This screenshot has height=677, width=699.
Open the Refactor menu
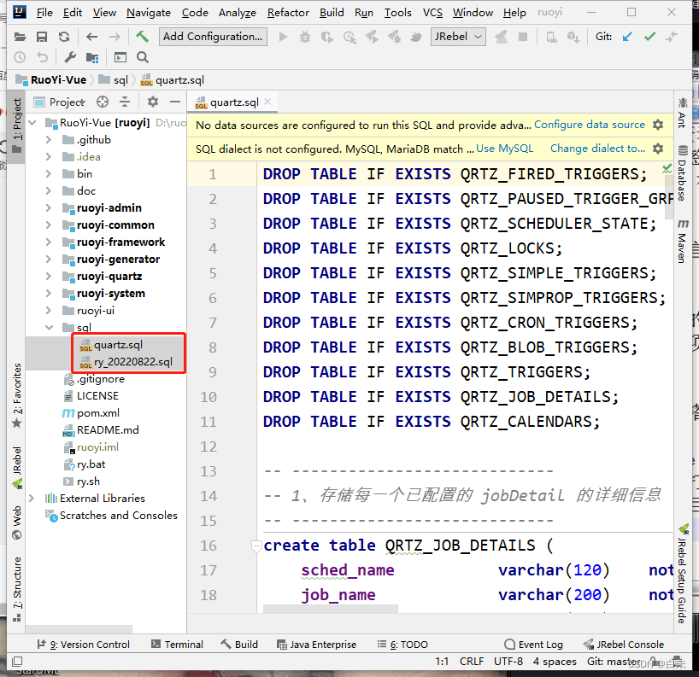[288, 13]
